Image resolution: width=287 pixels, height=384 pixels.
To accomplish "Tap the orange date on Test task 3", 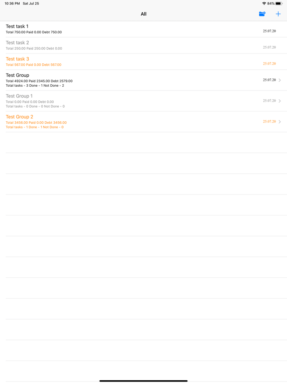I will [x=269, y=63].
